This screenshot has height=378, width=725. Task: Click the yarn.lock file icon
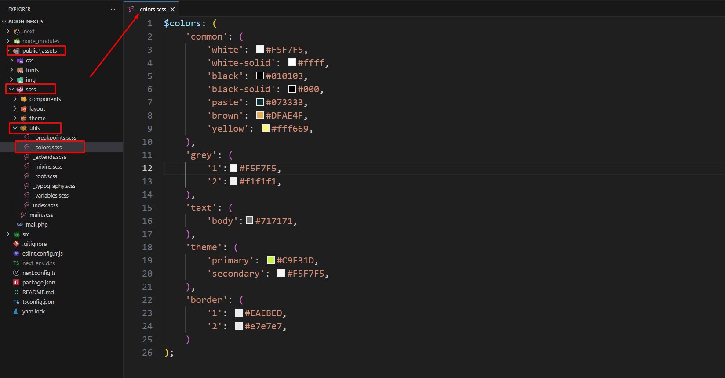tap(16, 311)
